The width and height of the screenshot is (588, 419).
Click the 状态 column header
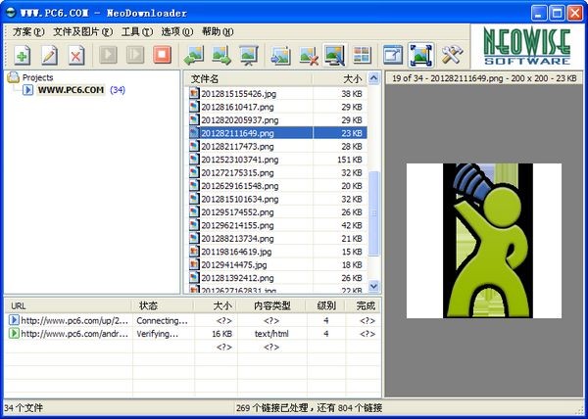[163, 305]
